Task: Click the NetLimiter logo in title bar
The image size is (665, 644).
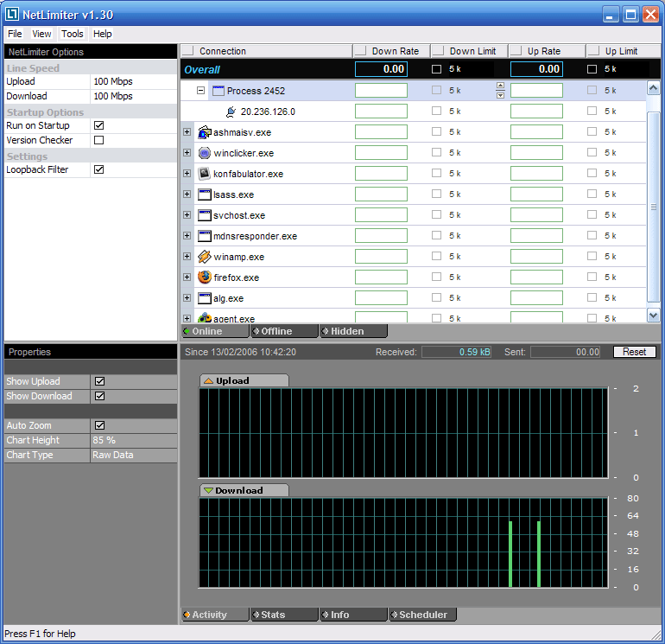Action: tap(12, 14)
